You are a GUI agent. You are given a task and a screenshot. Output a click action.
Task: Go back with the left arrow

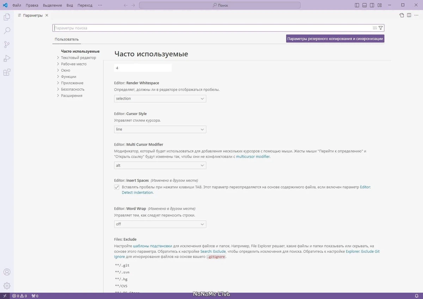point(126,5)
